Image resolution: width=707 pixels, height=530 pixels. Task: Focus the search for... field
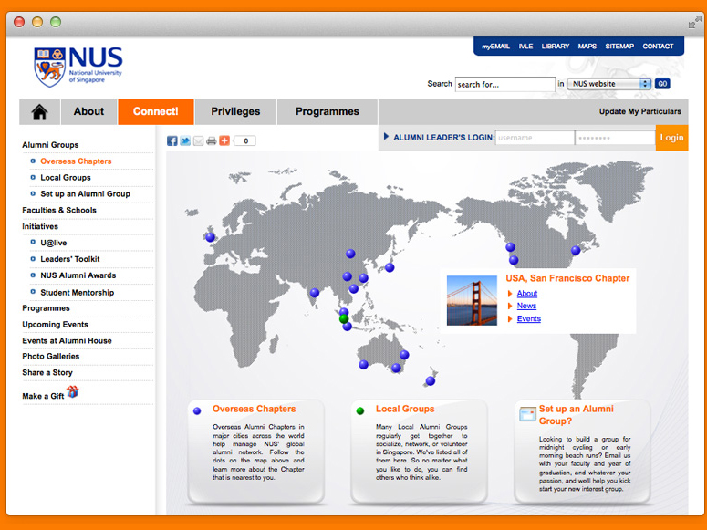pyautogui.click(x=505, y=84)
